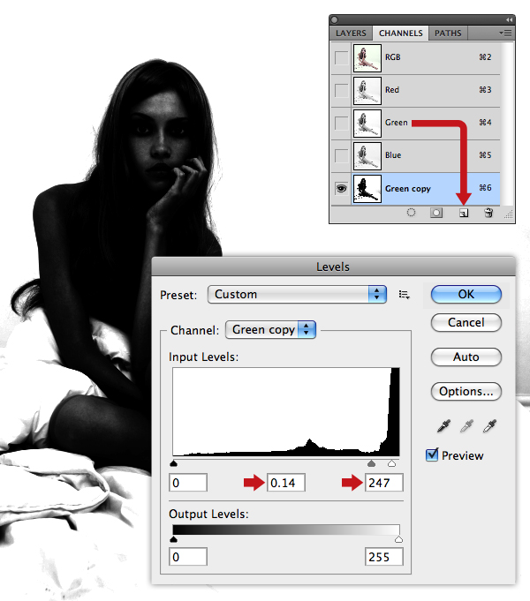The image size is (530, 601).
Task: Select the Green channel thumbnail
Action: point(367,123)
